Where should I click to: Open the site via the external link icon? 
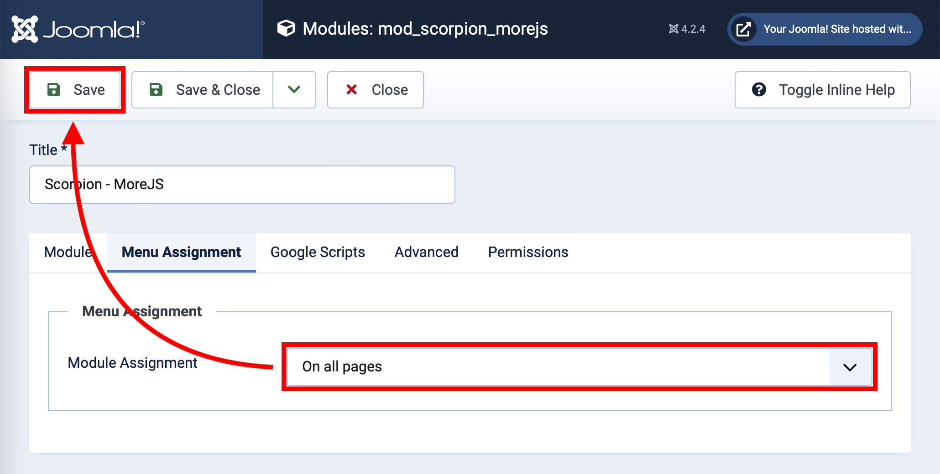743,29
